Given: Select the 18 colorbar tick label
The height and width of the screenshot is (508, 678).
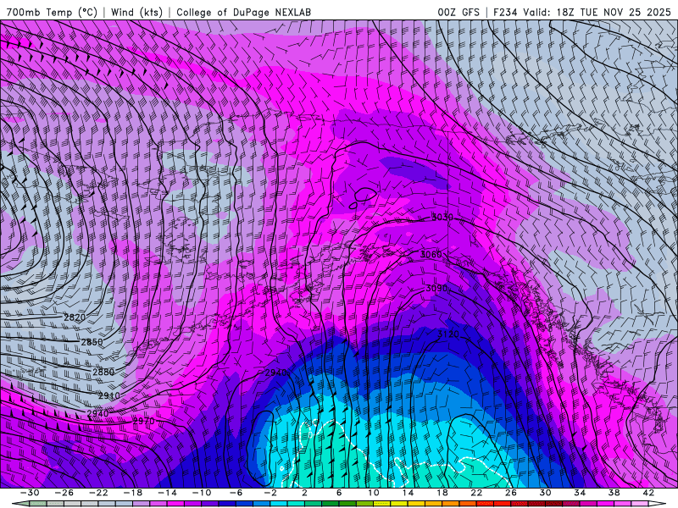Looking at the screenshot, I should click(x=442, y=493).
